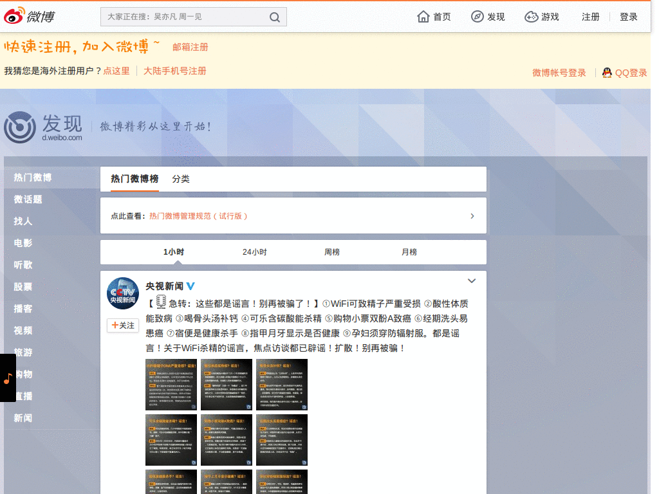Click 登录 in top navigation
The width and height of the screenshot is (659, 494).
point(629,17)
